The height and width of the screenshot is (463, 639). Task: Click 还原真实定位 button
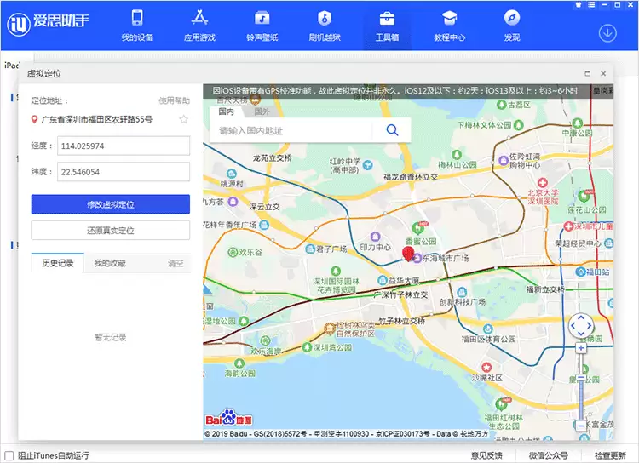coord(111,230)
